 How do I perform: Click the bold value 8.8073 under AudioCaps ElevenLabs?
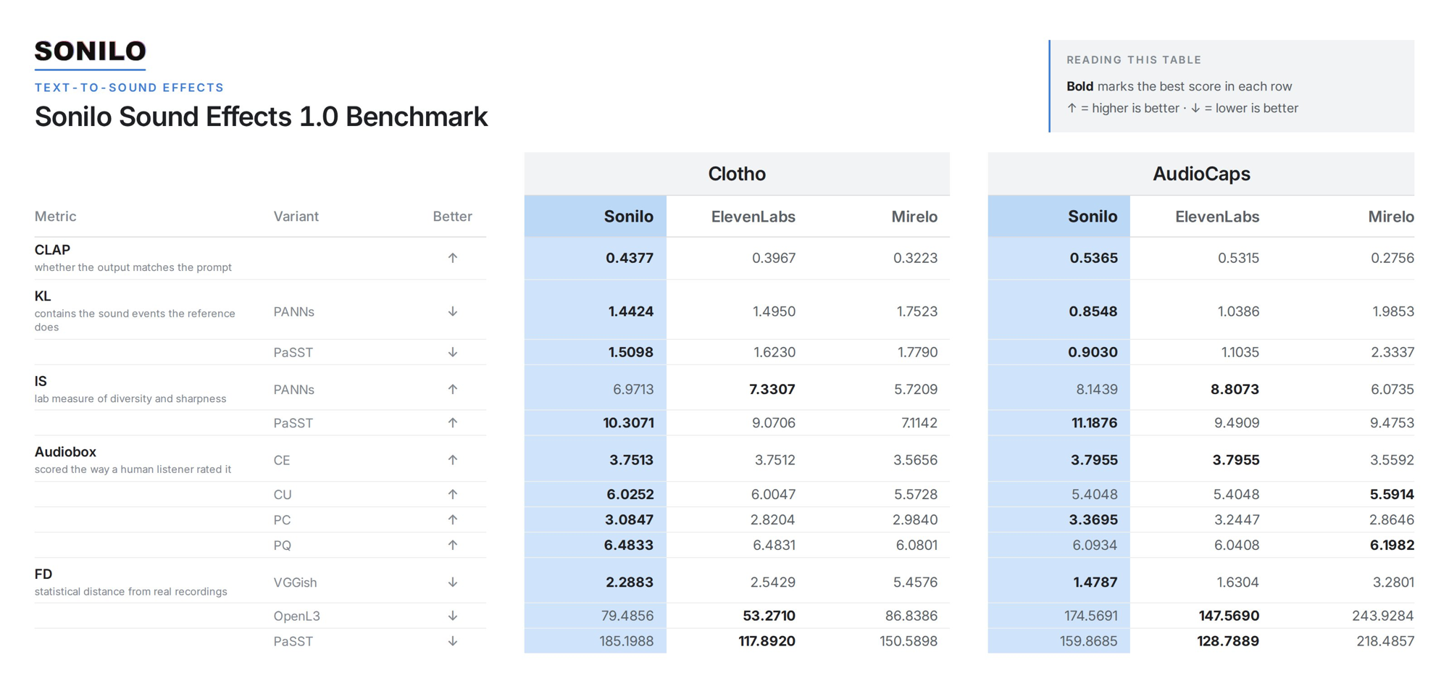1235,389
